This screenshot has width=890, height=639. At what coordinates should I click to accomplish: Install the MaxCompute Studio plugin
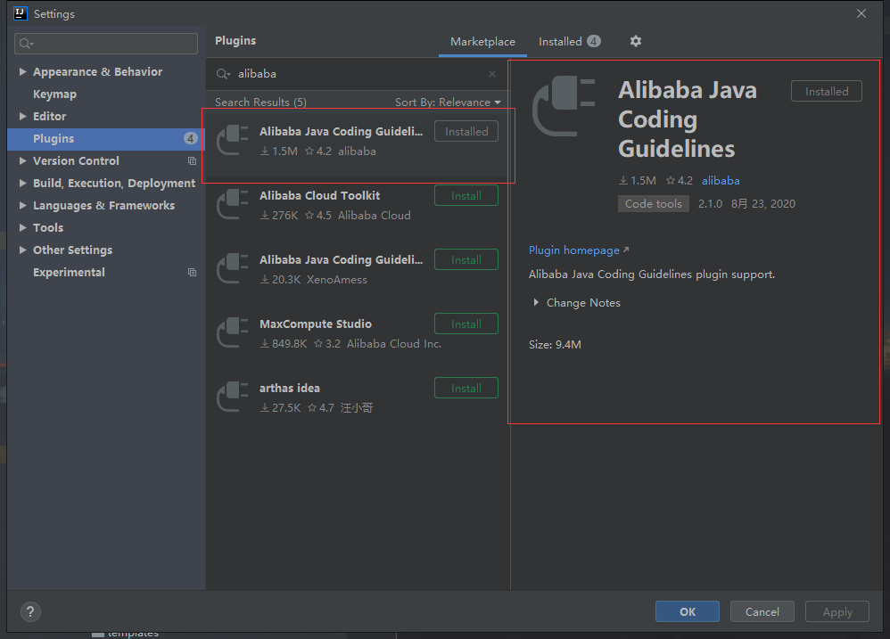(x=466, y=324)
